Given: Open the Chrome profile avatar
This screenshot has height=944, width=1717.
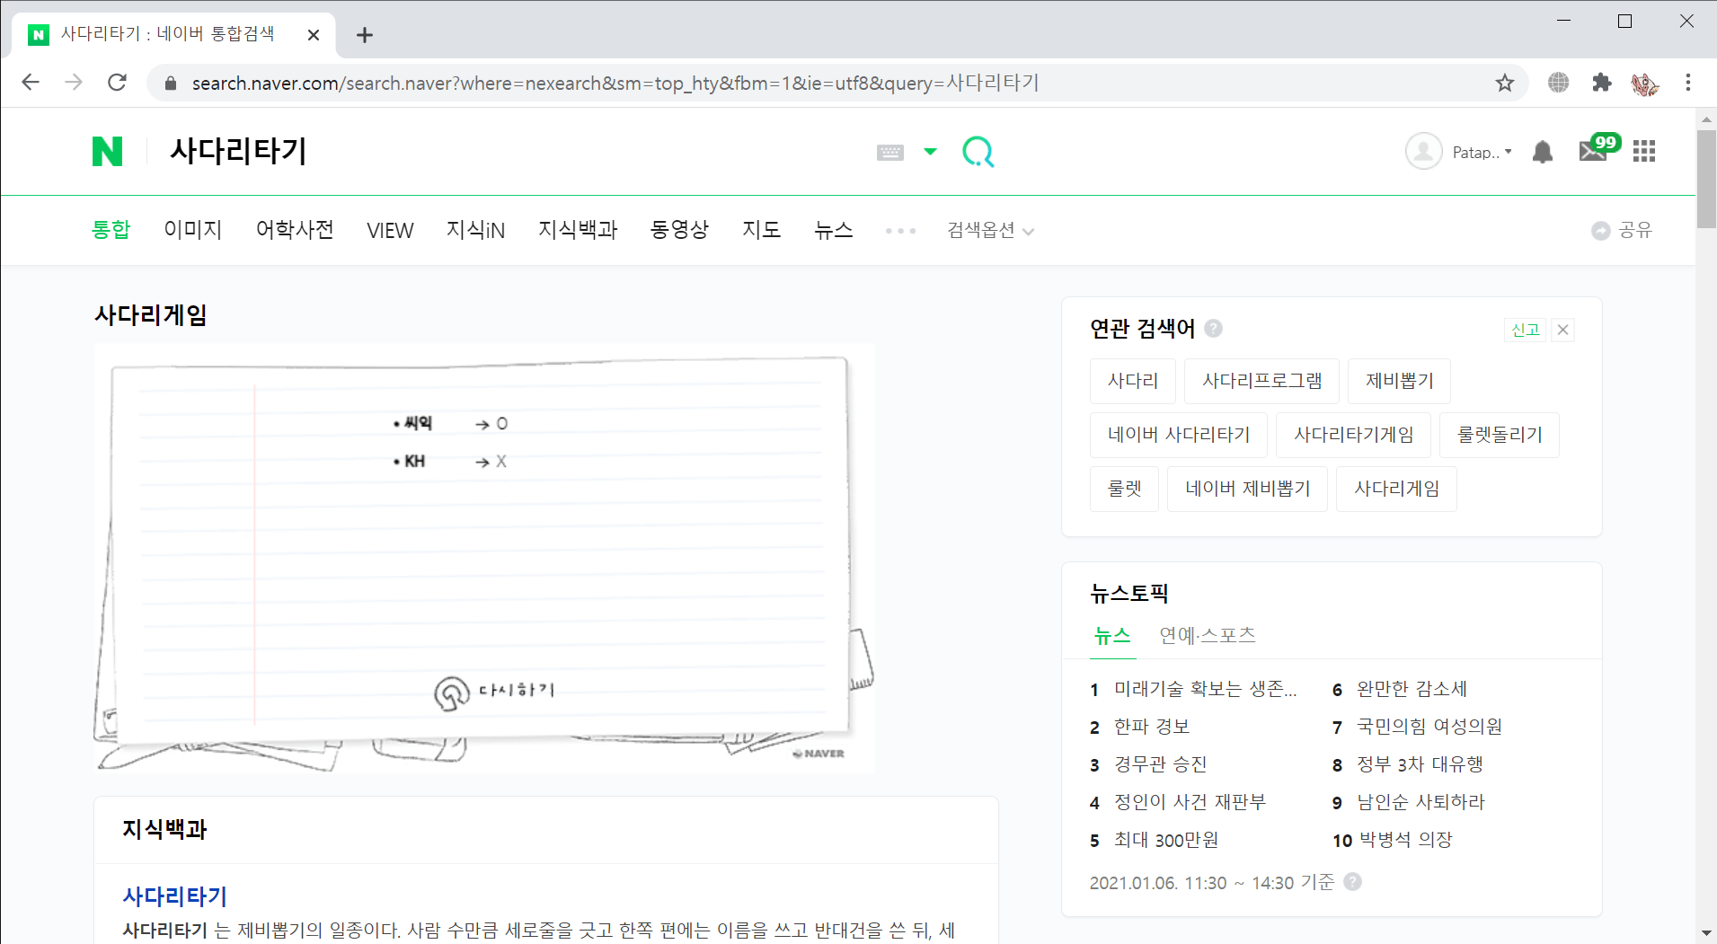Looking at the screenshot, I should tap(1645, 84).
